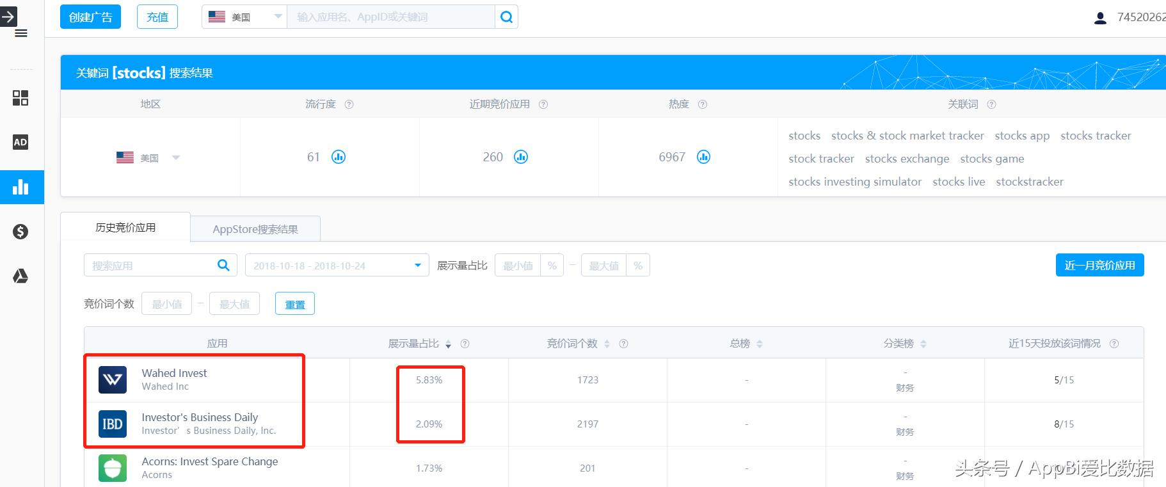Sort table by 展示量占比 column
1166x487 pixels.
(x=448, y=344)
